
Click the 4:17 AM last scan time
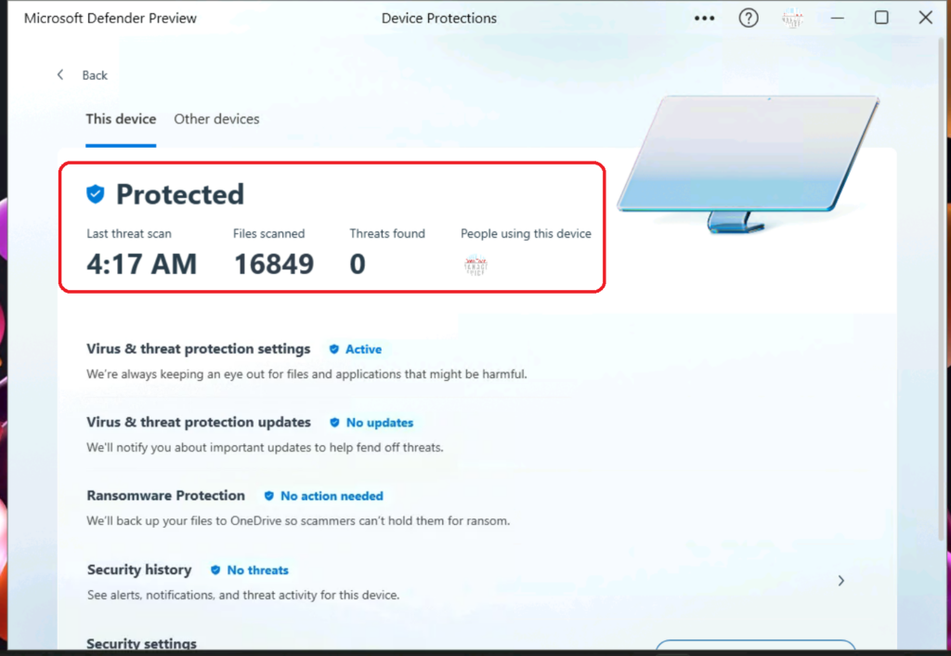[x=142, y=264]
